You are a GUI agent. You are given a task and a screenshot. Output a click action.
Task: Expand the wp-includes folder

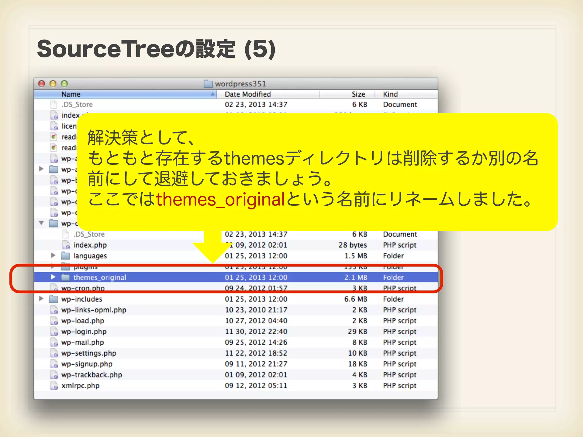tap(41, 299)
